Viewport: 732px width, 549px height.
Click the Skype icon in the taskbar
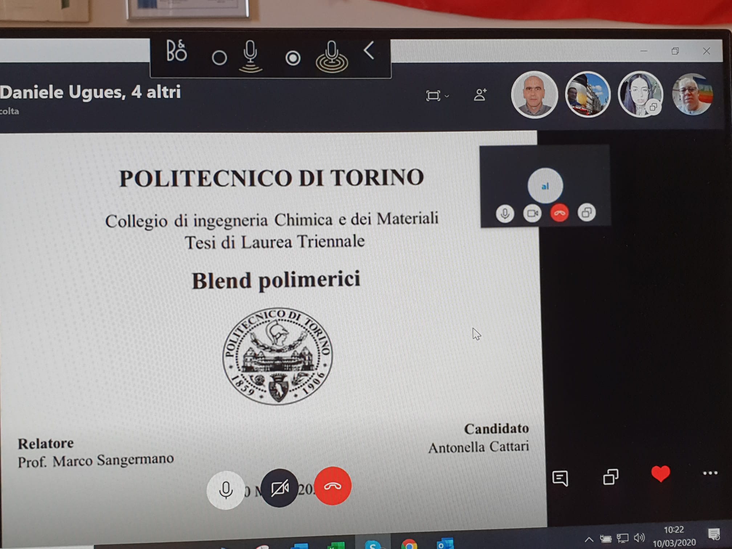[x=373, y=544]
